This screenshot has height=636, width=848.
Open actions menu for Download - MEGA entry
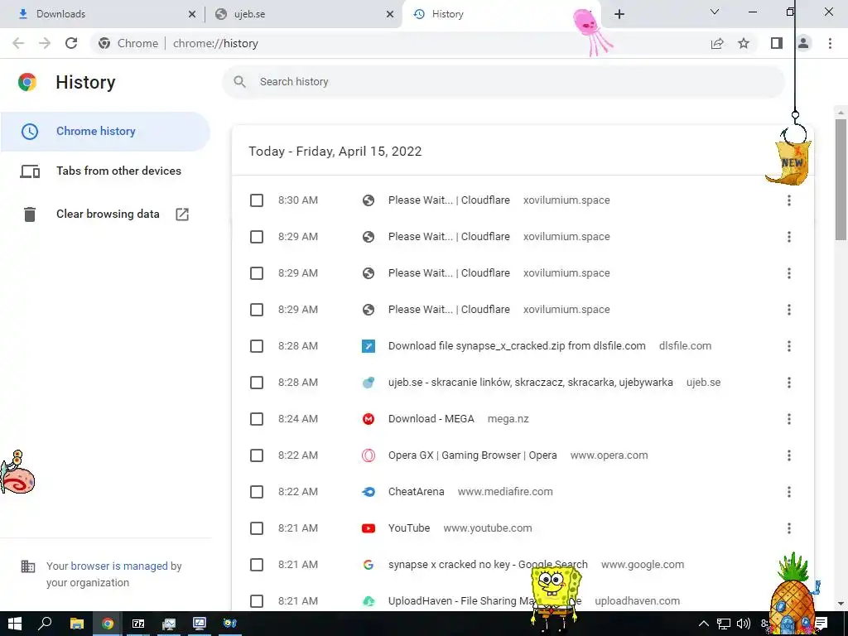point(789,419)
